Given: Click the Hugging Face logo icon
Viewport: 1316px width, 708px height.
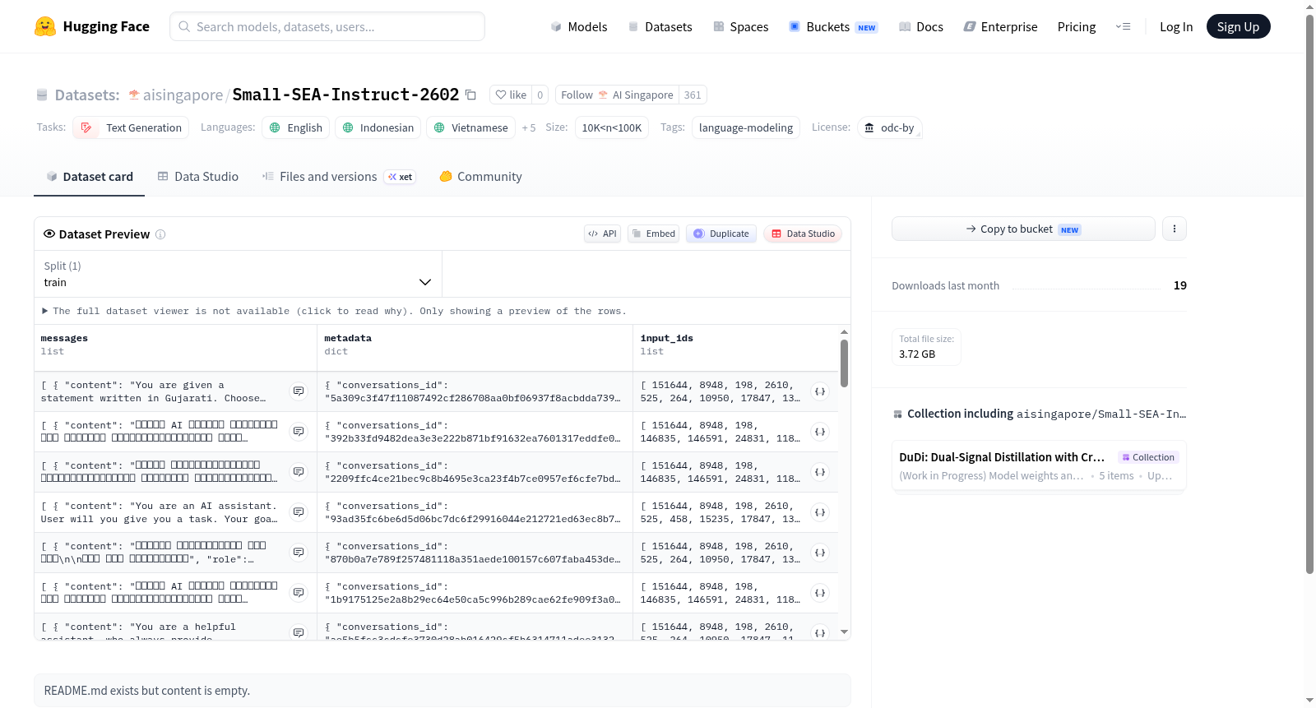Looking at the screenshot, I should pyautogui.click(x=45, y=26).
